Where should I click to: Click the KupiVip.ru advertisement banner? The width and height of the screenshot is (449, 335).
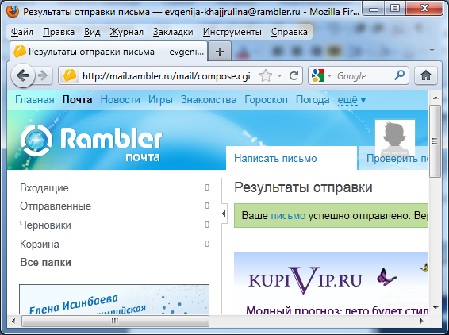[331, 283]
